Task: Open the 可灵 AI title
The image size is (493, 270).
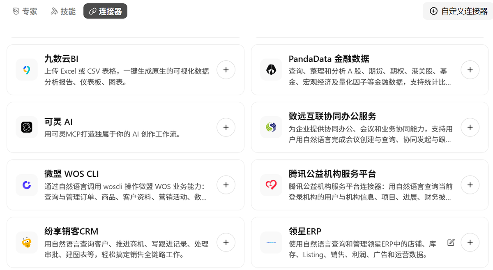Action: 58,122
